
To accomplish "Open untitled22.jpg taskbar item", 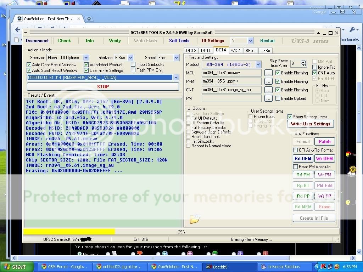I will pos(119,267).
